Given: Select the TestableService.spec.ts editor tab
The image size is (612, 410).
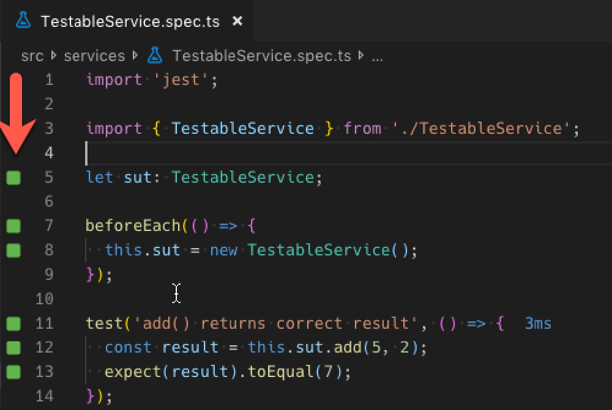Looking at the screenshot, I should click(x=128, y=21).
